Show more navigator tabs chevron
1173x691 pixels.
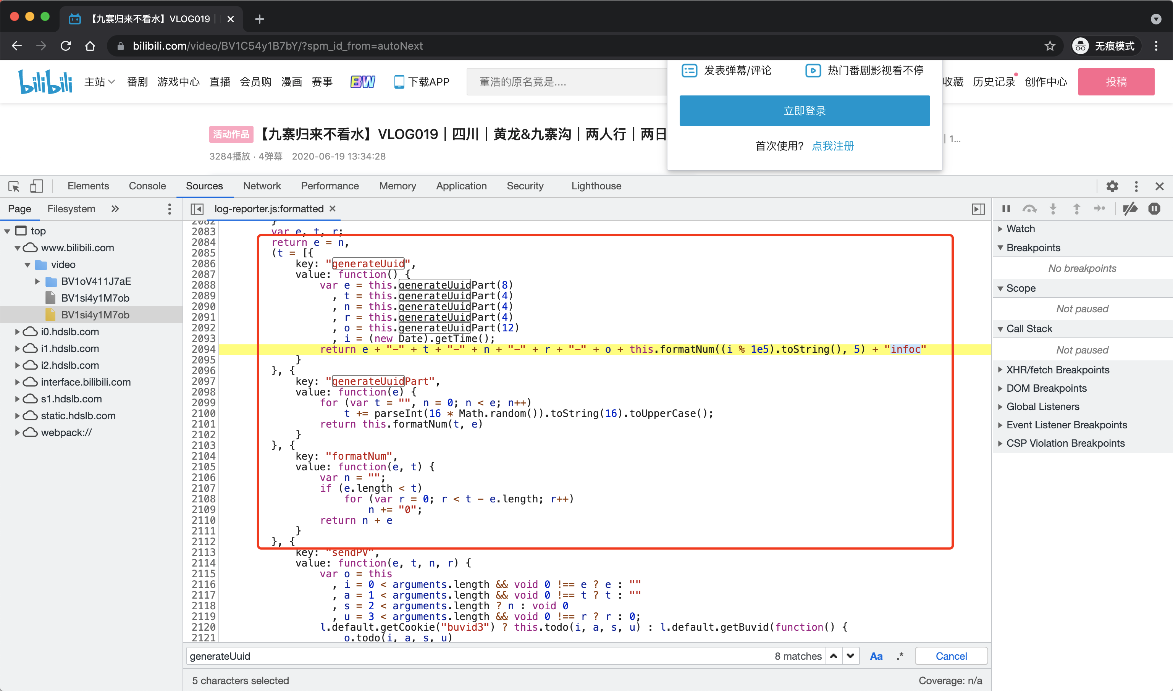click(x=115, y=209)
